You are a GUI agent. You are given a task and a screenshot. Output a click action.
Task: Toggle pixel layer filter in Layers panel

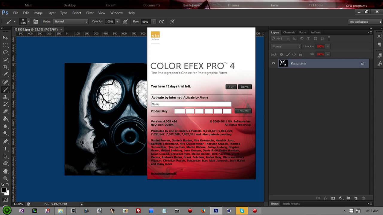pos(295,39)
